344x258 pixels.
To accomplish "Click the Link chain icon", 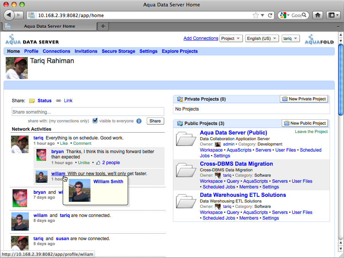I will click(59, 101).
